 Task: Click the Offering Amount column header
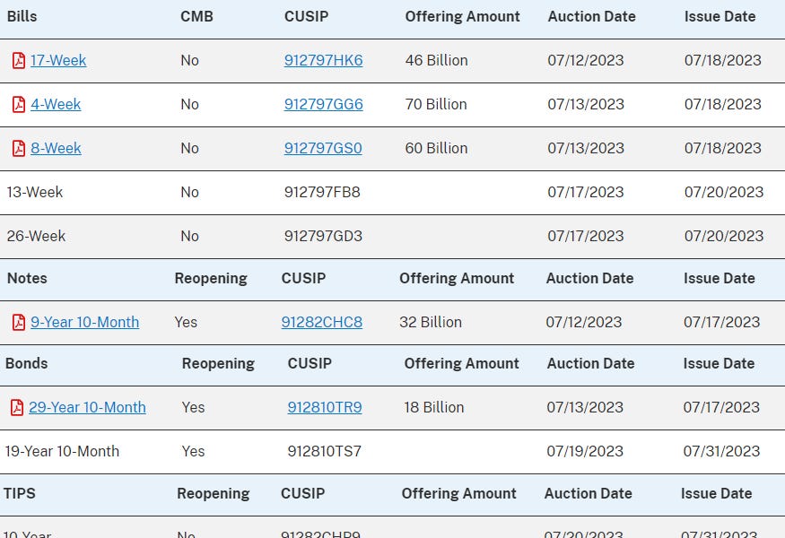[x=462, y=16]
